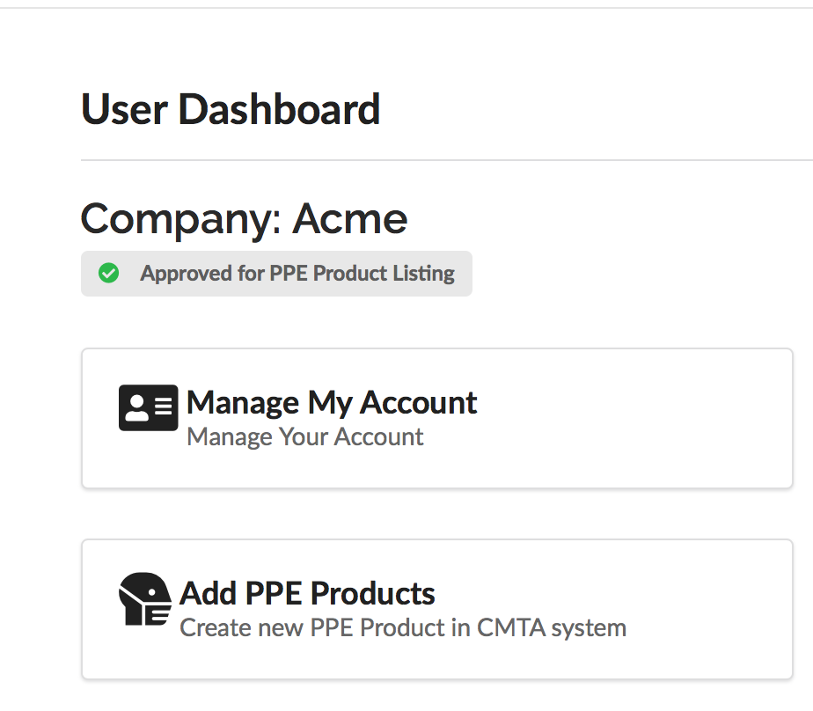Click the word 'Account' in the Manage My Account title
813x711 pixels.
pyautogui.click(x=419, y=403)
